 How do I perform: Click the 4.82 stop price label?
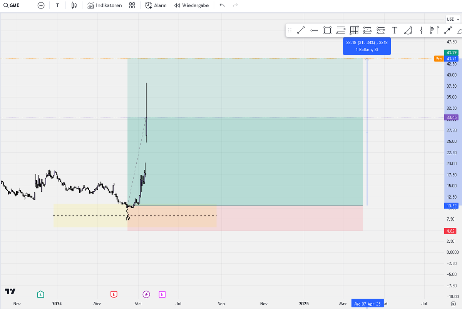coord(451,231)
